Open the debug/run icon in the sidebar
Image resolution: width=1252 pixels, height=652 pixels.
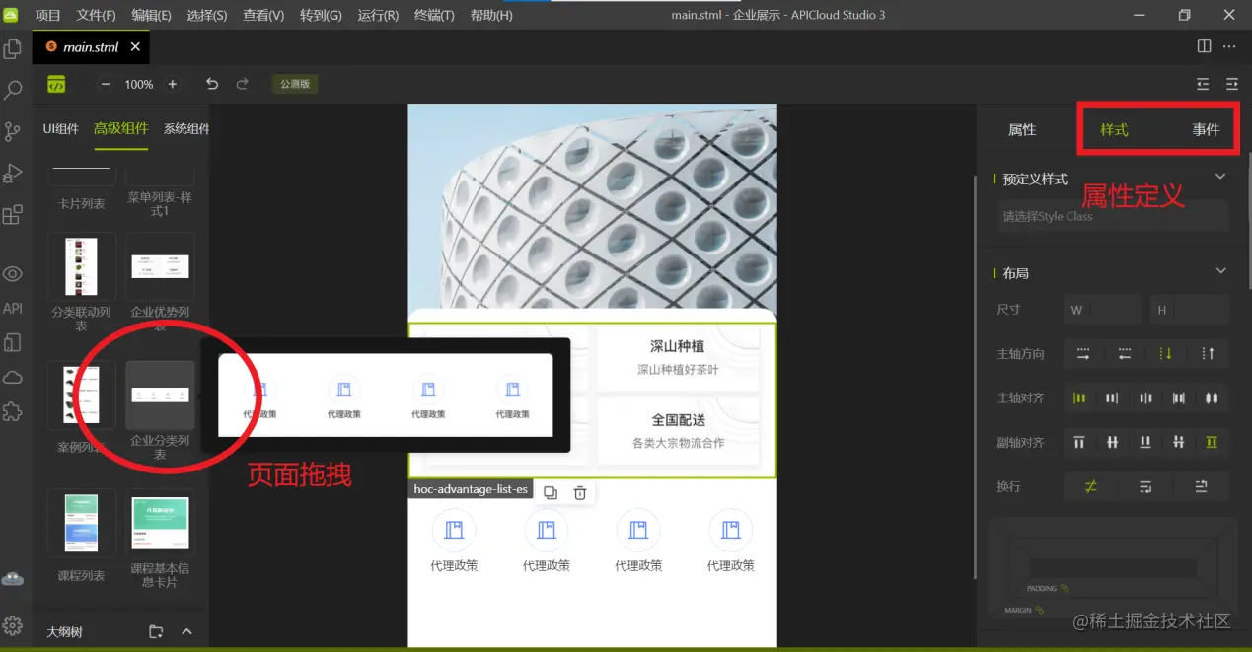(x=13, y=174)
